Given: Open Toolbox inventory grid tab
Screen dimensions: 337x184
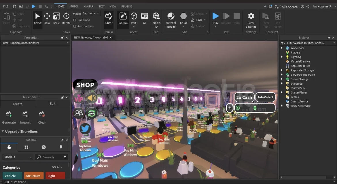Looking at the screenshot, I should point(26,147).
